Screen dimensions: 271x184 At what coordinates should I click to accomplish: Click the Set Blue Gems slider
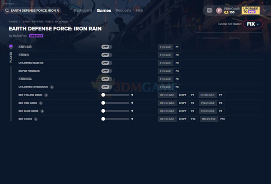click(115, 111)
